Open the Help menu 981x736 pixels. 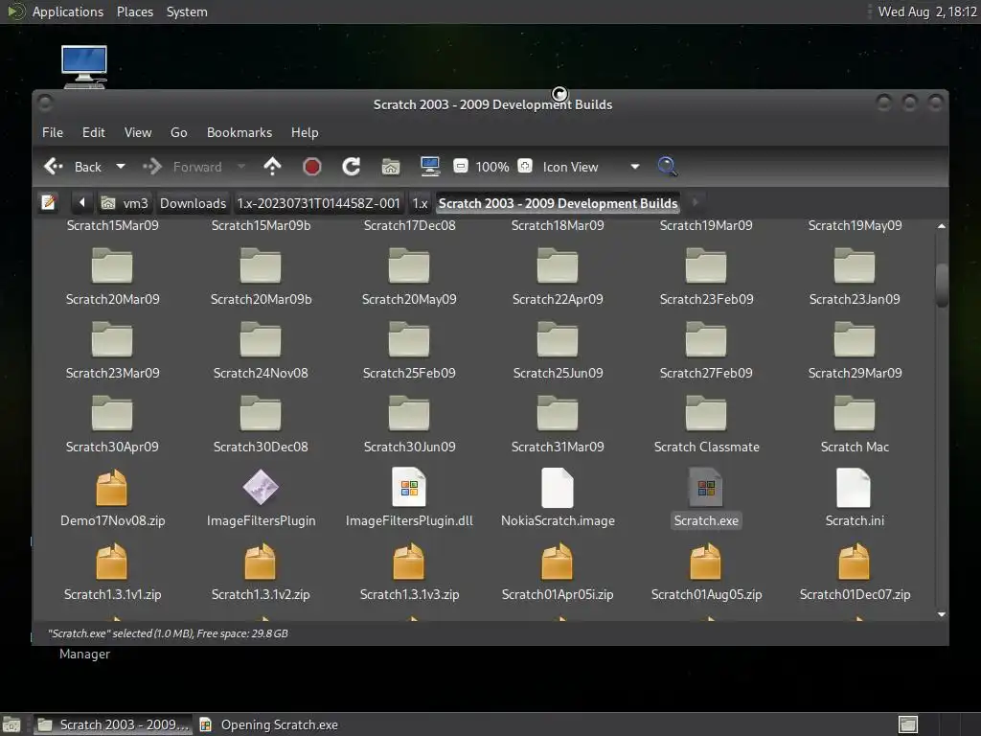(x=305, y=132)
